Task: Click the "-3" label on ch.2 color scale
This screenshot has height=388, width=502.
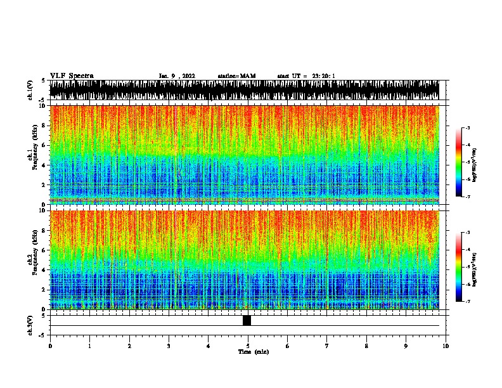Action: point(467,233)
